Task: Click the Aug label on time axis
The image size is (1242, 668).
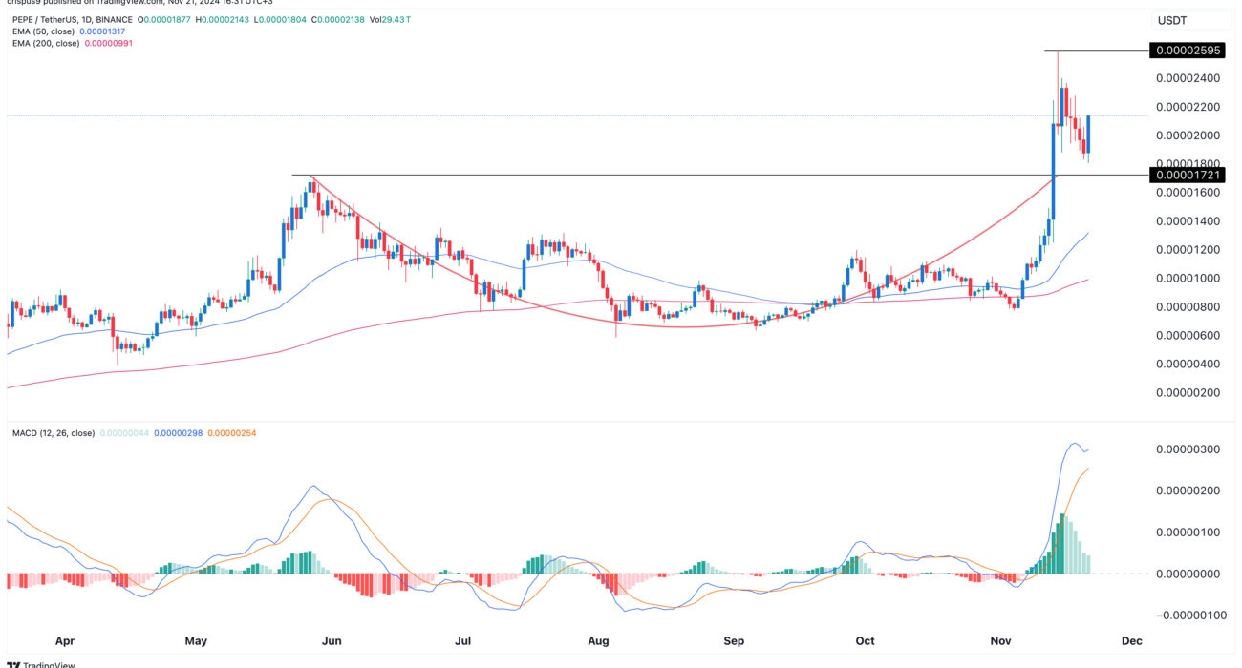Action: point(598,642)
